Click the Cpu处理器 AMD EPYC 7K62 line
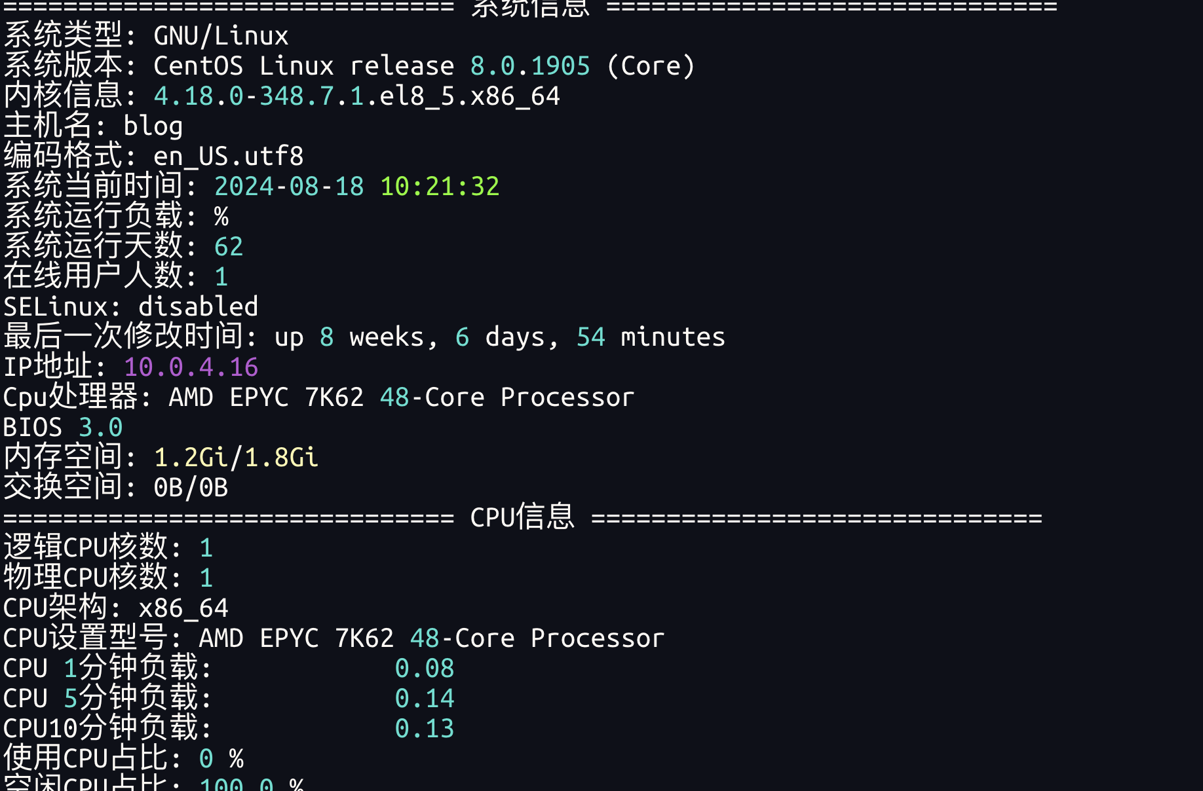 point(401,397)
